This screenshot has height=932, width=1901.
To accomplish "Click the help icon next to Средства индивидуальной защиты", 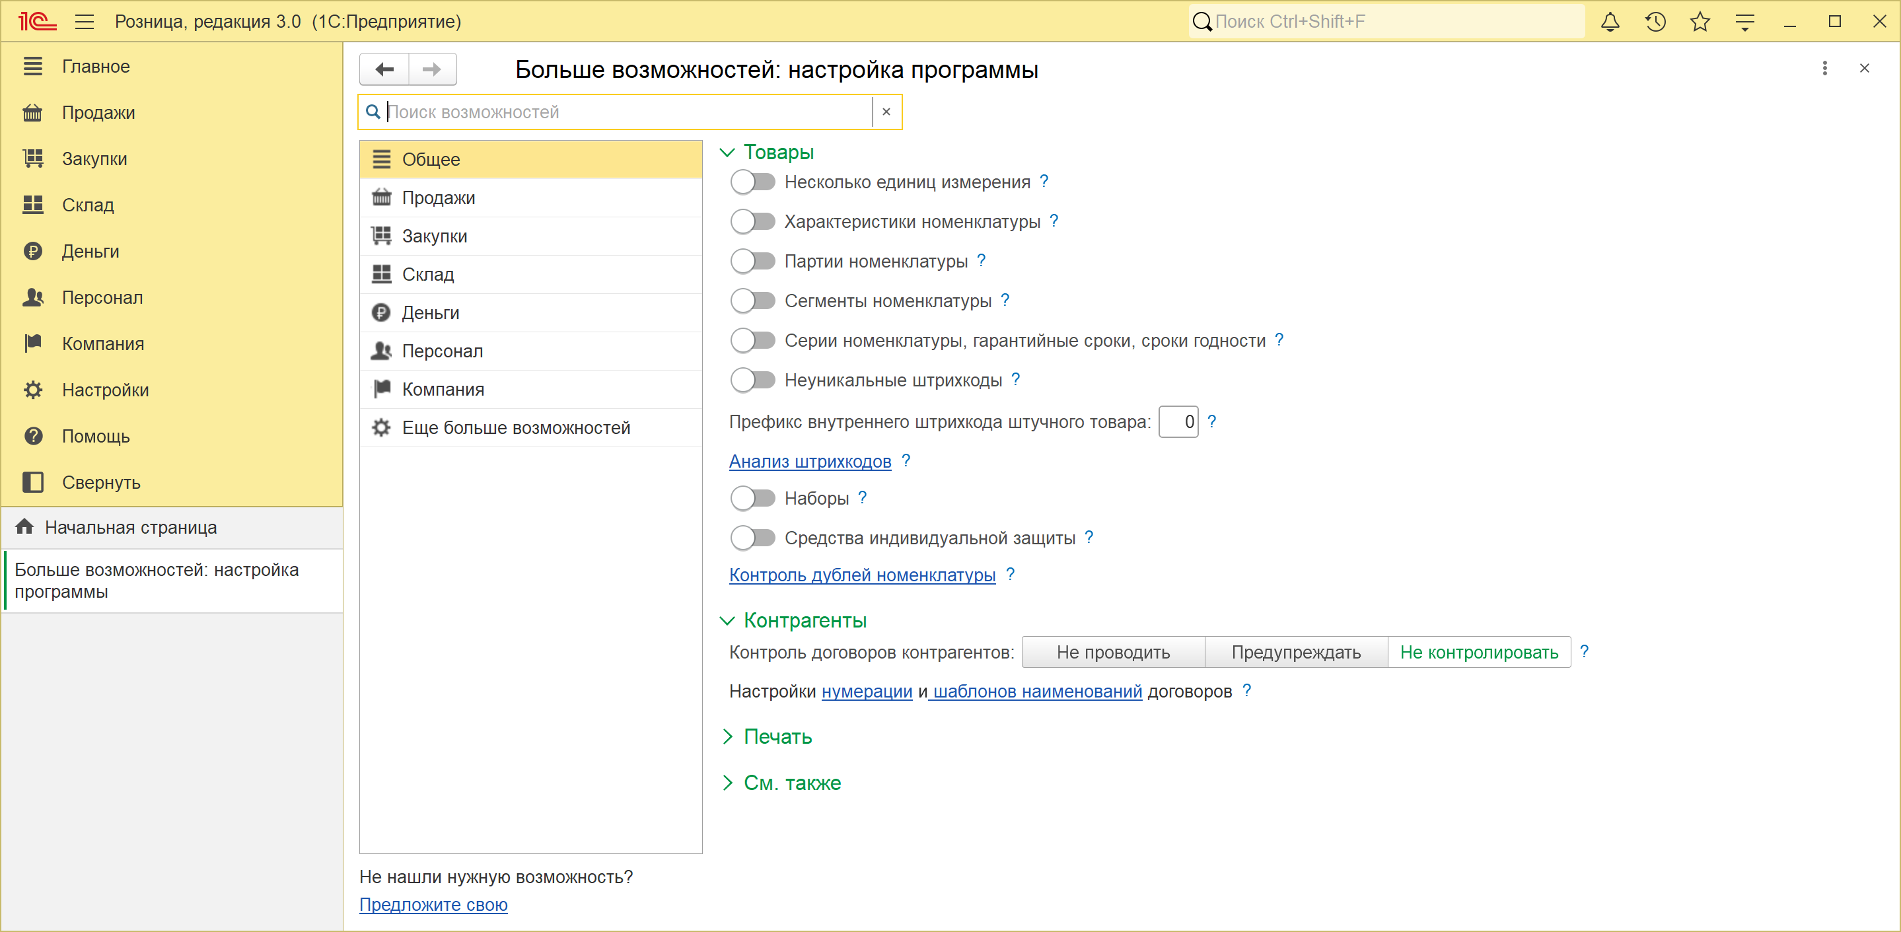I will point(1089,537).
